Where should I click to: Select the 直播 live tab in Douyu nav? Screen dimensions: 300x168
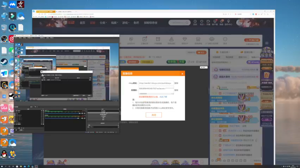pos(93,23)
